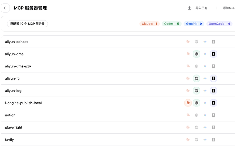Enable Claude for aliyun-dms

(x=188, y=54)
